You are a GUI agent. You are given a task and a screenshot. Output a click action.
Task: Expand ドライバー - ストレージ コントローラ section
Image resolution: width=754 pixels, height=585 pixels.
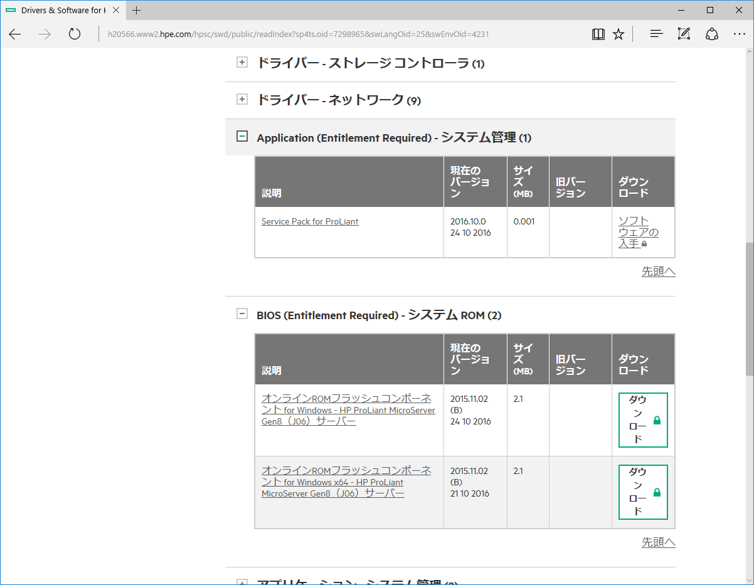(x=242, y=62)
